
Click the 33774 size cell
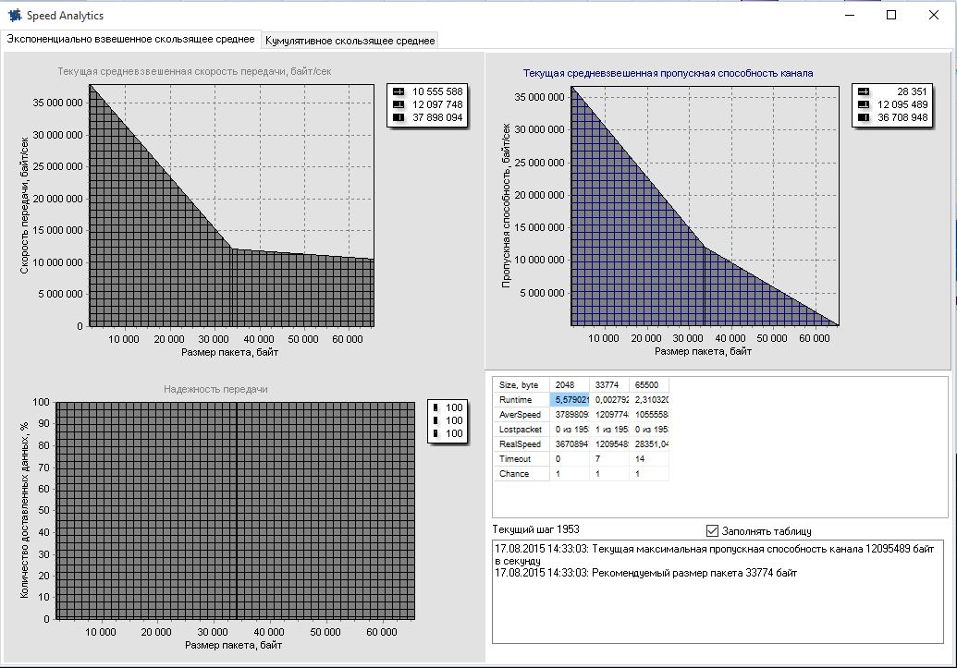[x=609, y=385]
